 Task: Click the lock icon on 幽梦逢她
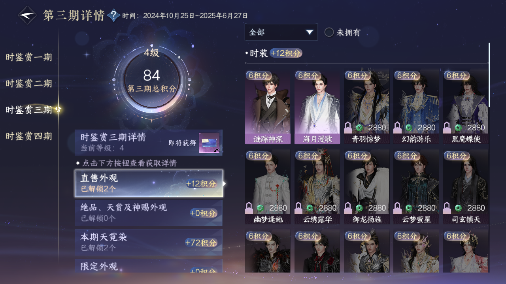(x=249, y=208)
